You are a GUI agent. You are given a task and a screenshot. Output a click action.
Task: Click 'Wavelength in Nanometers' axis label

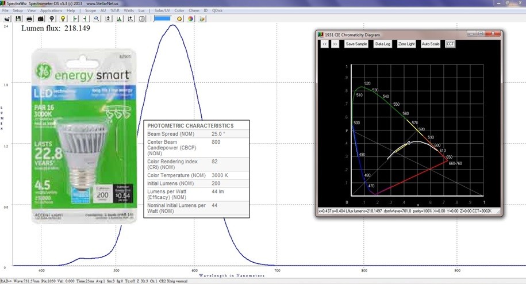click(x=232, y=275)
